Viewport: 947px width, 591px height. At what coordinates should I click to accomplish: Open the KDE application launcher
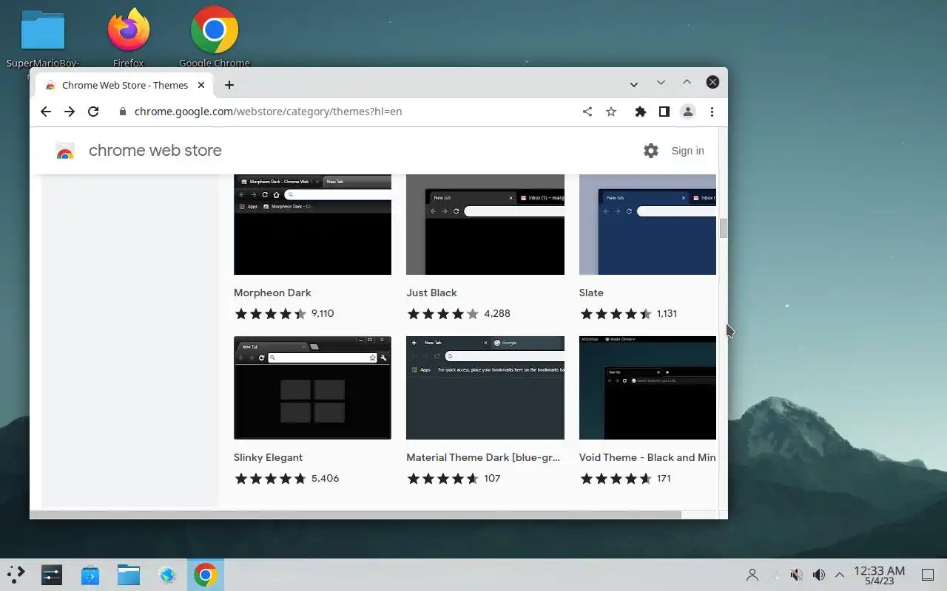click(x=16, y=575)
